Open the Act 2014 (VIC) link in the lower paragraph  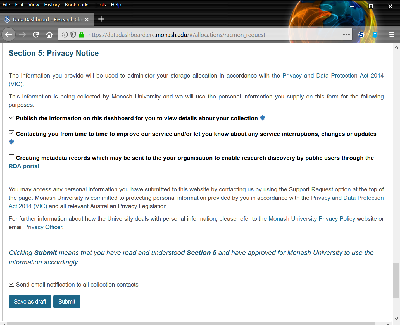pos(28,206)
